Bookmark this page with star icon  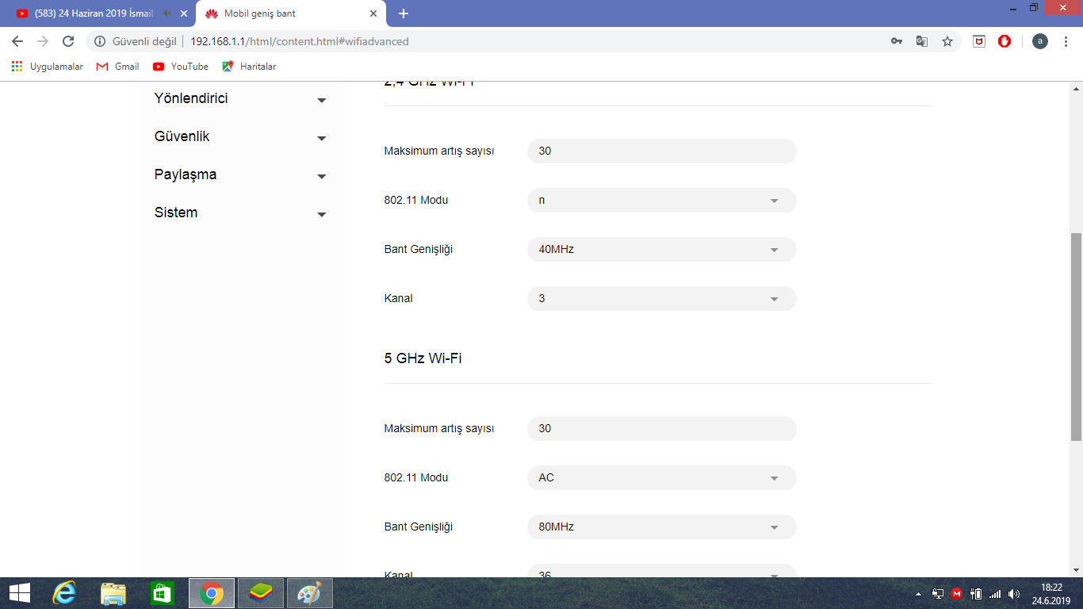click(947, 41)
